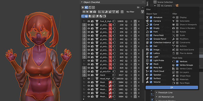Click the red scale warning icon next to gl_poly 230 row

click(110, 25)
